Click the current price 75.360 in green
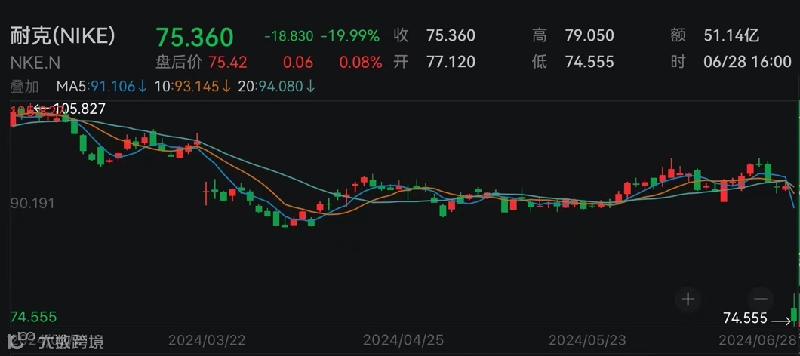The height and width of the screenshot is (356, 800). [x=195, y=37]
